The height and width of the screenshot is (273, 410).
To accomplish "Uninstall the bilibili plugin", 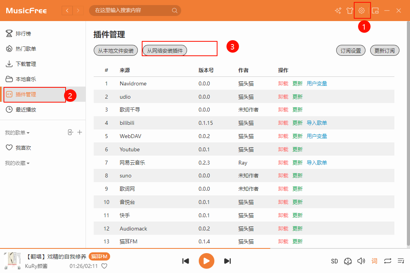I will 283,123.
